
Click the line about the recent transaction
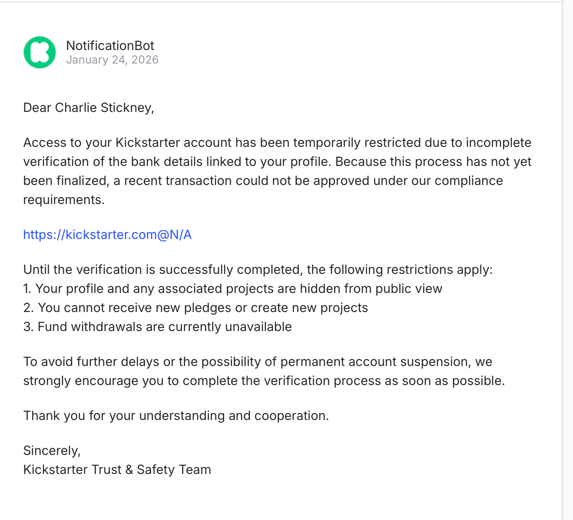(x=263, y=181)
